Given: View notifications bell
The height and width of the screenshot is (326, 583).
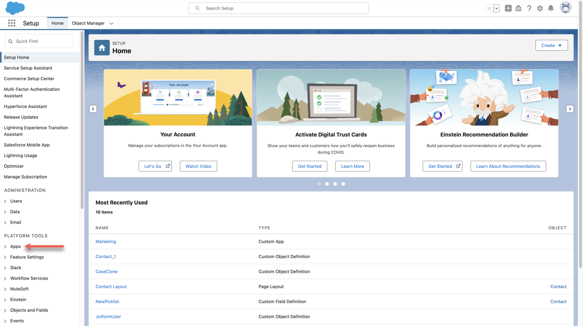Looking at the screenshot, I should coord(551,8).
